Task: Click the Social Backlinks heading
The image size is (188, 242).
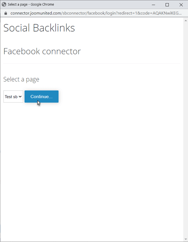Action: click(39, 28)
